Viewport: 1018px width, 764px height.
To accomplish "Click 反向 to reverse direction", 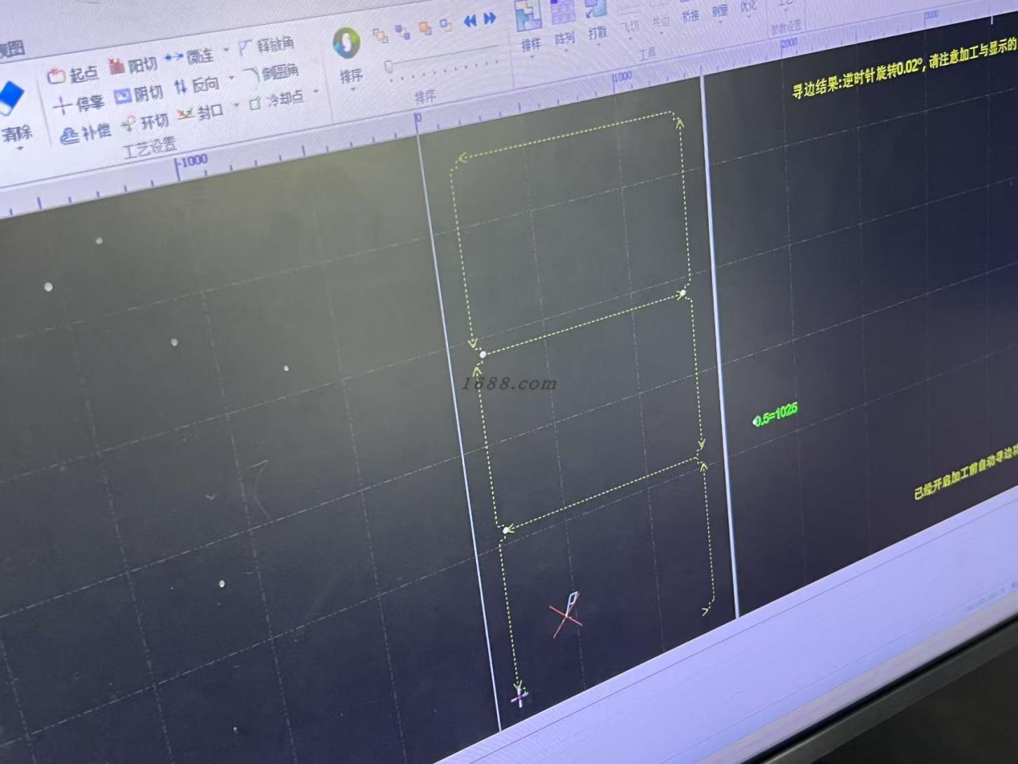I will click(x=196, y=86).
